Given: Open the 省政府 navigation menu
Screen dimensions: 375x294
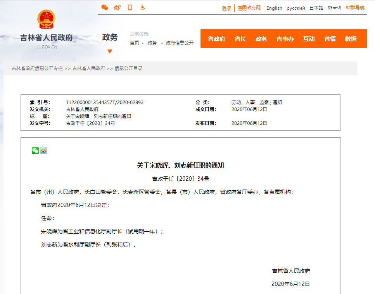Looking at the screenshot, I should pyautogui.click(x=216, y=39).
